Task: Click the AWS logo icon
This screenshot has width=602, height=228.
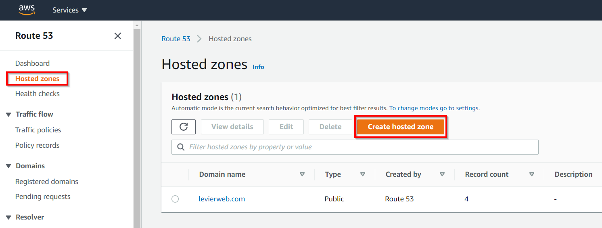Action: click(x=27, y=10)
